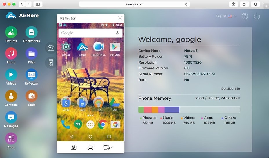Tap Apowersoft Screen Recorder app on phone
The width and height of the screenshot is (269, 158).
point(99,49)
